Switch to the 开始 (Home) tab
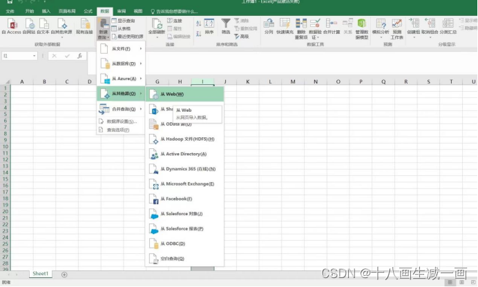The width and height of the screenshot is (478, 287). (30, 11)
